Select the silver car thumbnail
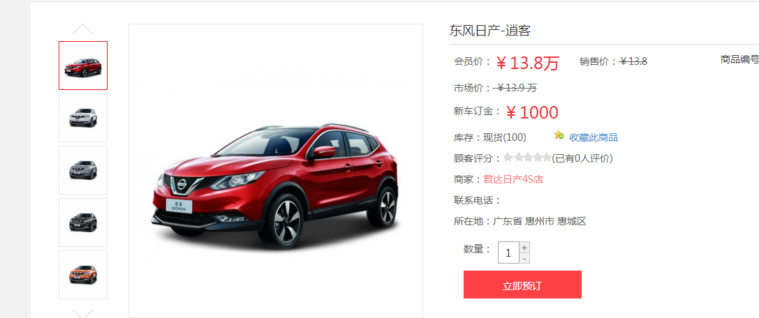759x318 pixels. tap(83, 170)
